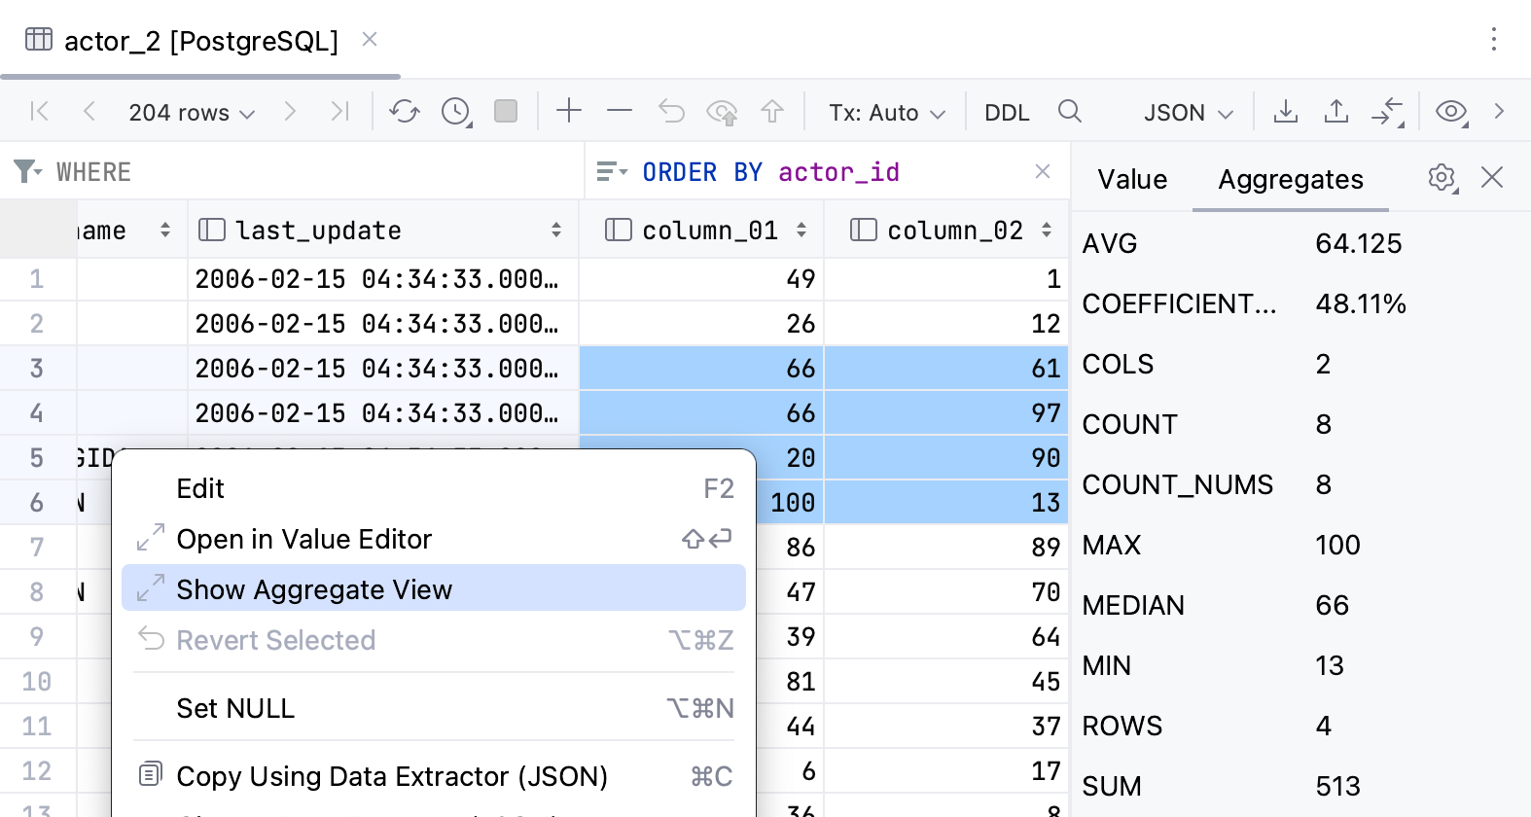Viewport: 1531px width, 817px height.
Task: Choose Set NULL from context menu
Action: 235,708
